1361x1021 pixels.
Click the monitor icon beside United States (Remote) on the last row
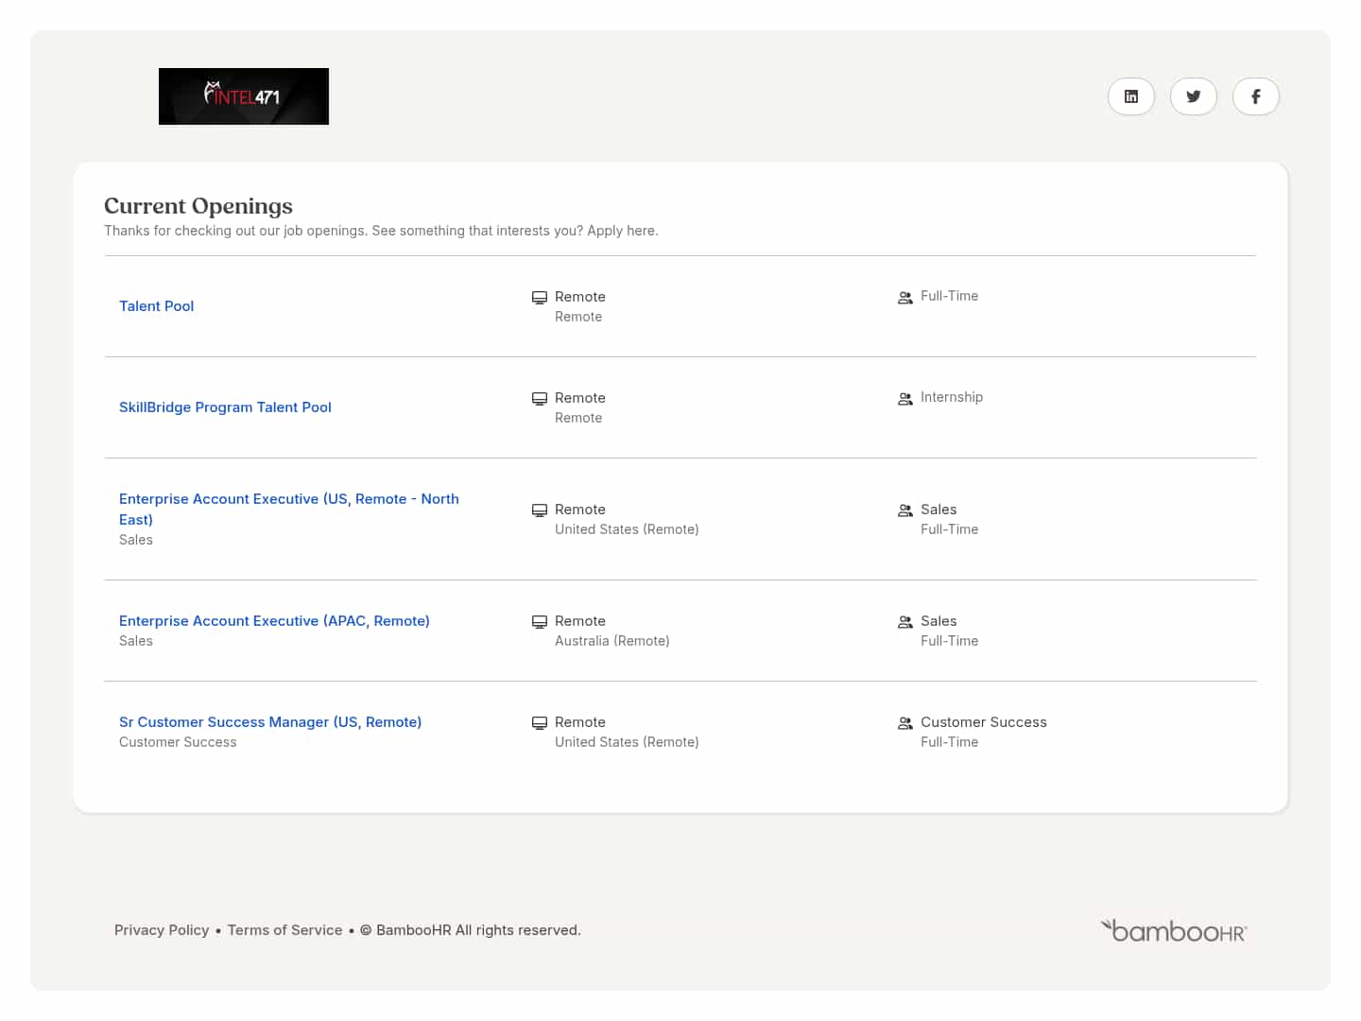[540, 722]
